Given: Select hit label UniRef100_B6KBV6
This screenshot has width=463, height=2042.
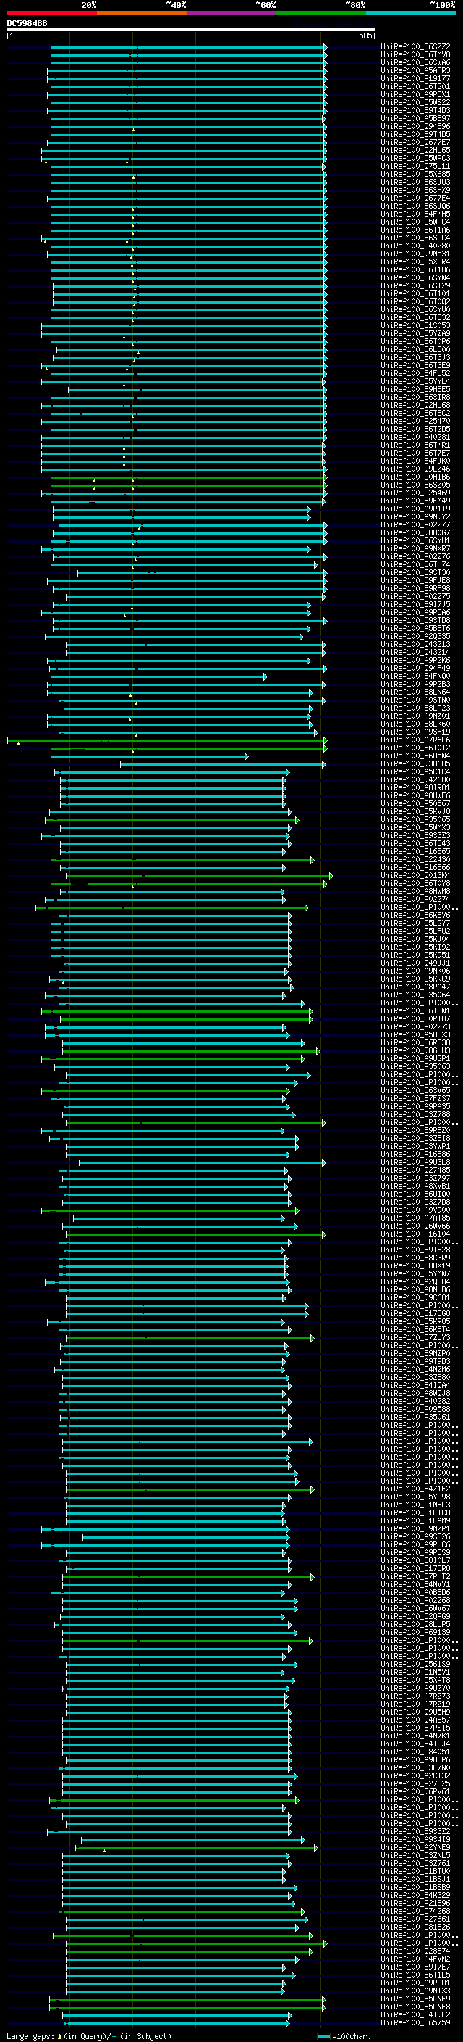Looking at the screenshot, I should point(415,915).
